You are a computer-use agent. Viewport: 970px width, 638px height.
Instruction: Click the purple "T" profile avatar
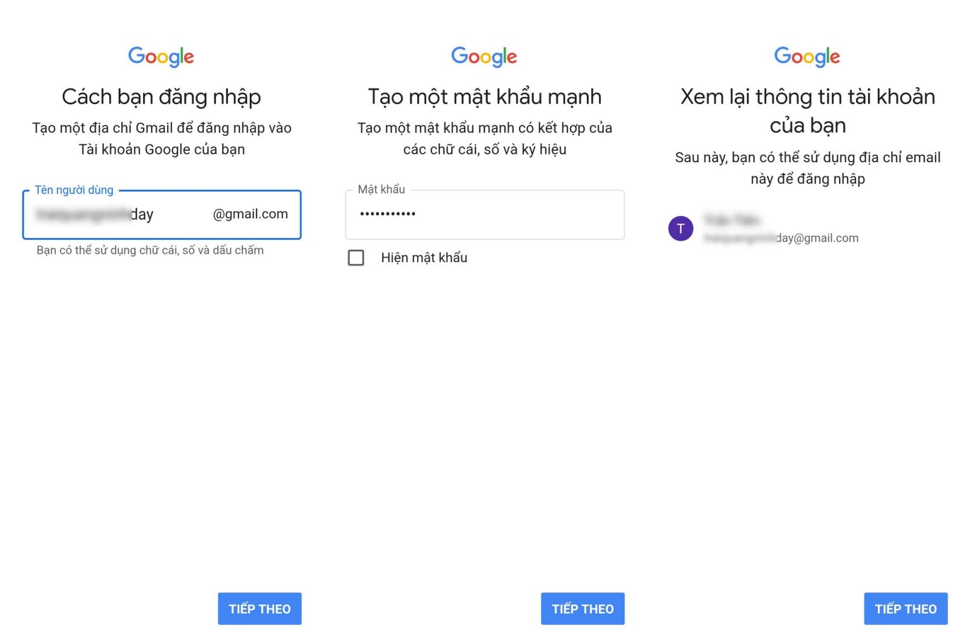(681, 229)
